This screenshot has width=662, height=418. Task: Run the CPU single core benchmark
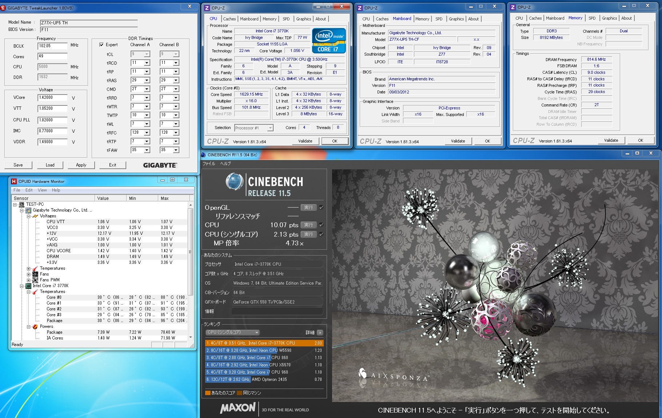point(308,234)
